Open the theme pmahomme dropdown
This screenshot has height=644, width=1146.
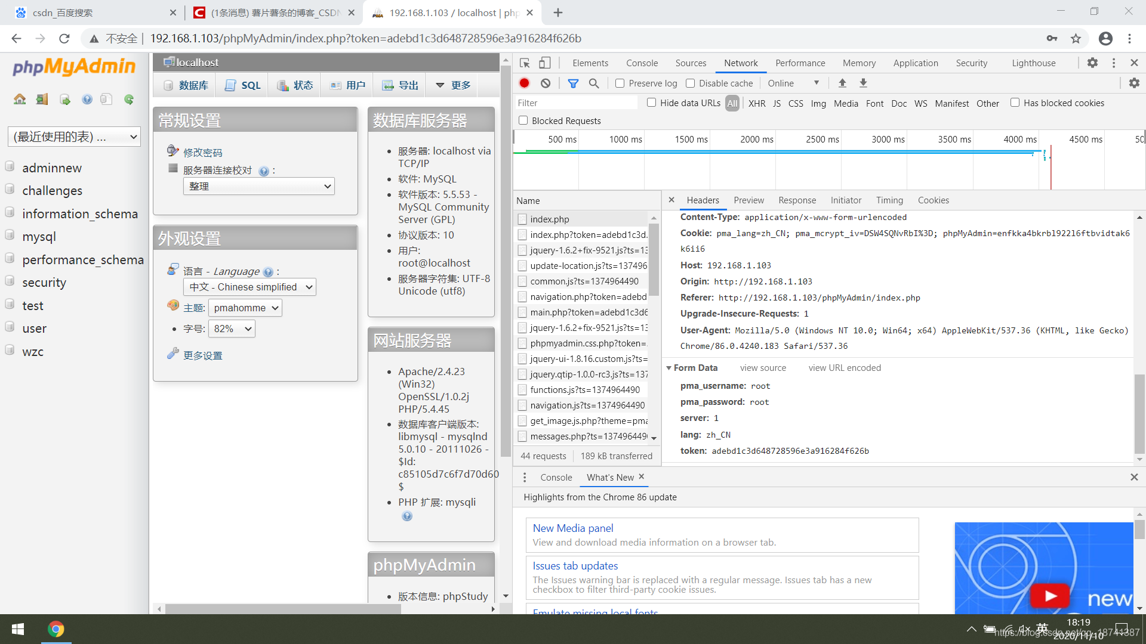[x=245, y=308]
